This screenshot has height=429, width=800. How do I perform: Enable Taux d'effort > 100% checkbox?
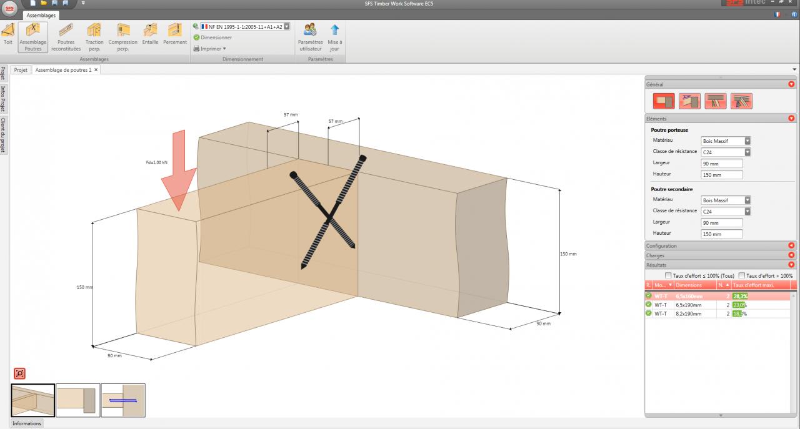pyautogui.click(x=741, y=275)
